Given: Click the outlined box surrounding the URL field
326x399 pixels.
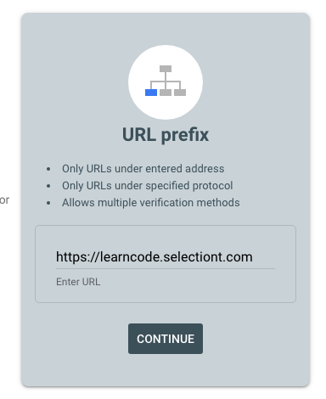Looking at the screenshot, I should point(166,264).
